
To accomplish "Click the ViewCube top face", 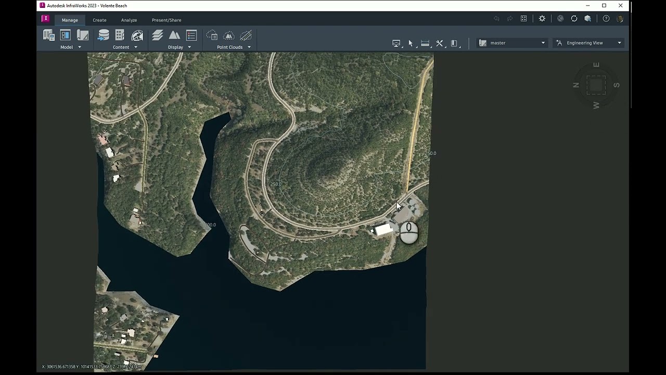I will tap(596, 85).
